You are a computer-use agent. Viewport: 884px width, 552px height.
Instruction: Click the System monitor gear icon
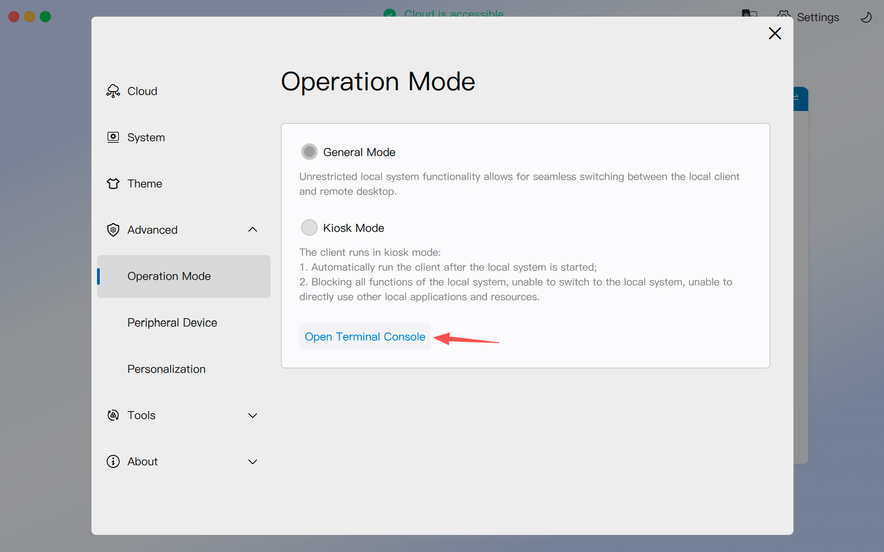click(x=113, y=137)
